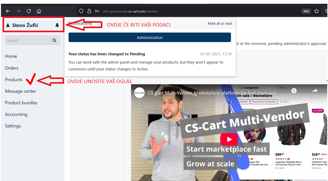Image resolution: width=328 pixels, height=181 pixels.
Task: Open the CS-Cart Multi-Vendor video title link
Action: tap(214, 93)
